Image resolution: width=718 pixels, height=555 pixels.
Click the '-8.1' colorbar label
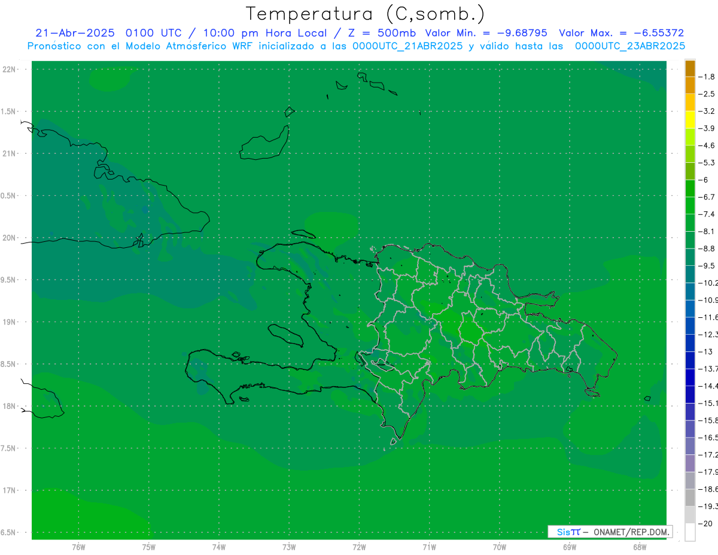[707, 231]
